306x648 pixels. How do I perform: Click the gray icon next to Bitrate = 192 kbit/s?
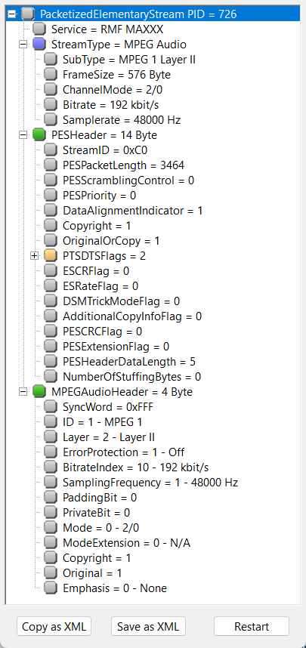tap(51, 104)
